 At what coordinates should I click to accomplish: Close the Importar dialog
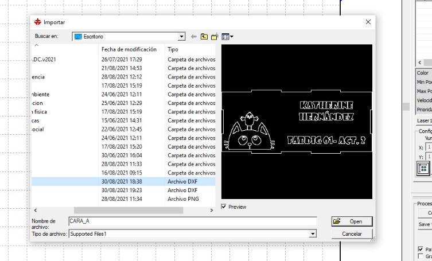coord(368,22)
